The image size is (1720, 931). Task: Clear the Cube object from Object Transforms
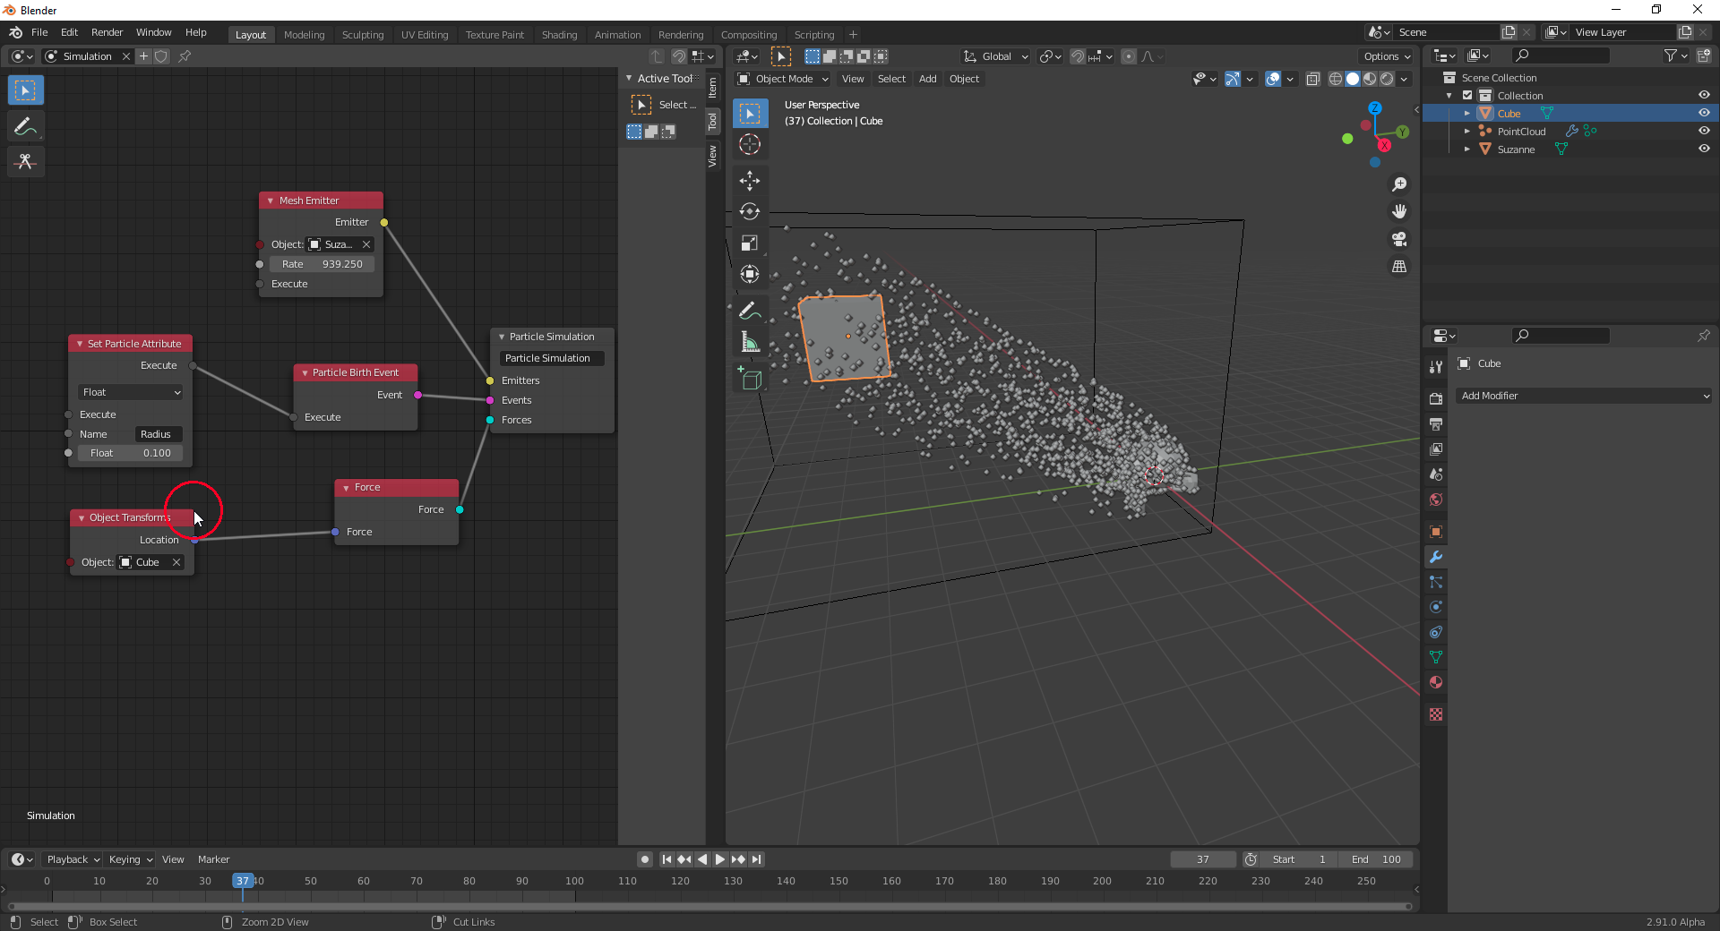pyautogui.click(x=176, y=562)
